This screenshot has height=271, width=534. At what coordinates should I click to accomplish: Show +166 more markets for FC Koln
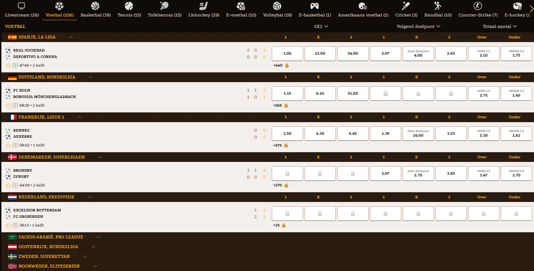coord(280,105)
